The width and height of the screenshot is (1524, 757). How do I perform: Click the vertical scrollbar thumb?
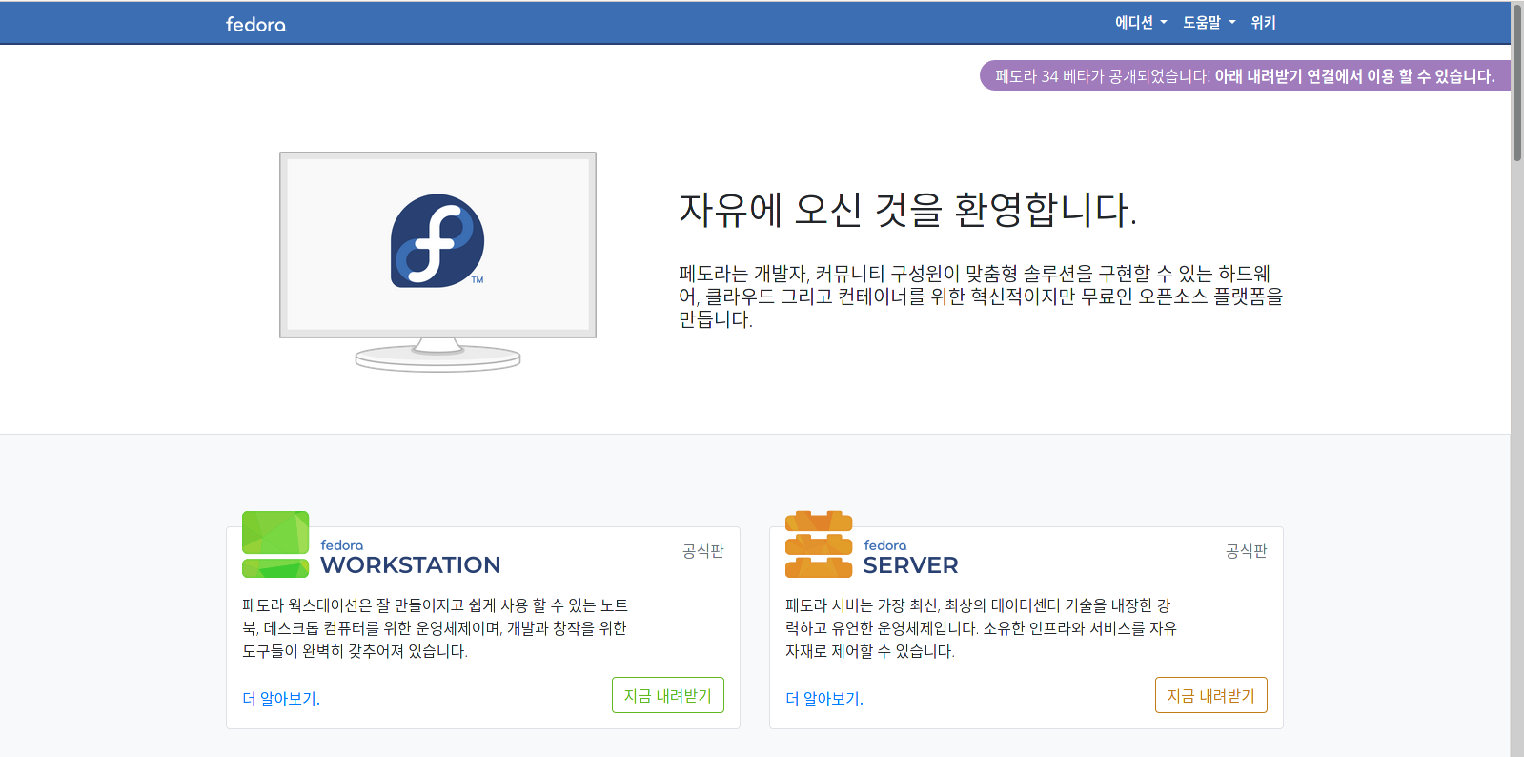click(1517, 84)
